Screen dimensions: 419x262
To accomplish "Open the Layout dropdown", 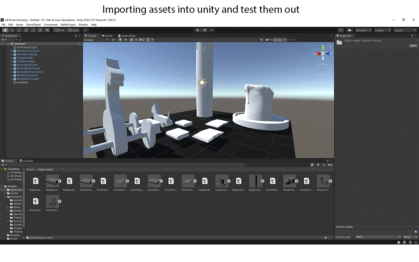I will (405, 30).
